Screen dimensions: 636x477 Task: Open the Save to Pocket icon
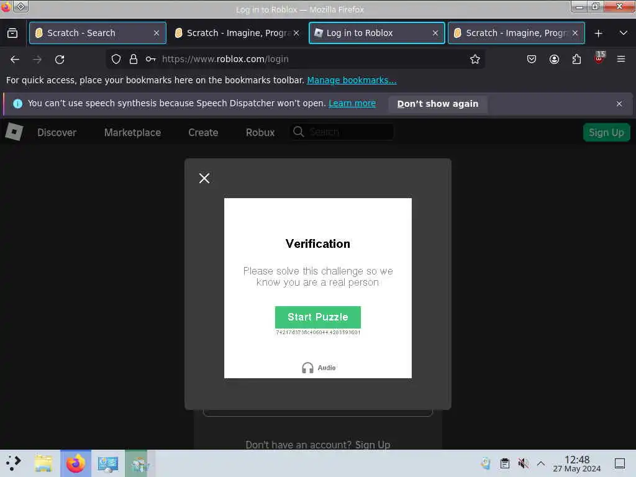tap(532, 59)
